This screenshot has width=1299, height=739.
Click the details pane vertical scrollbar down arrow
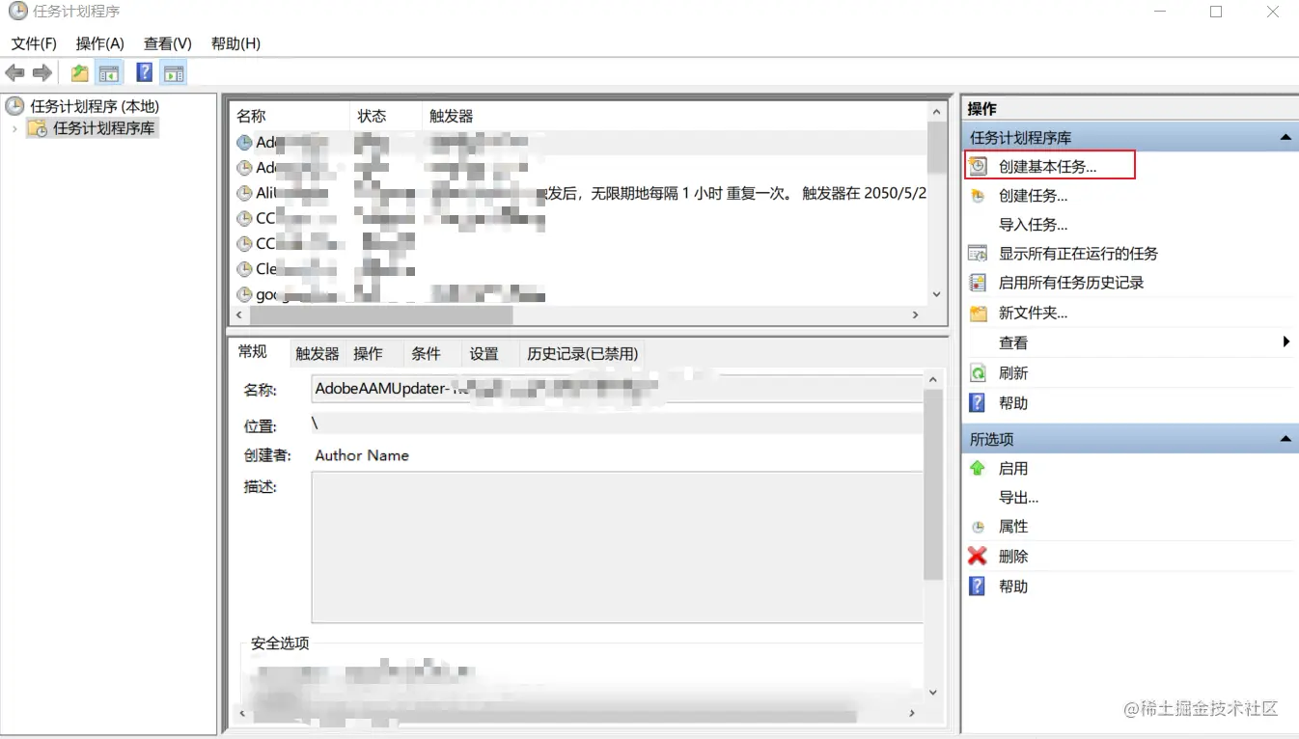coord(932,692)
